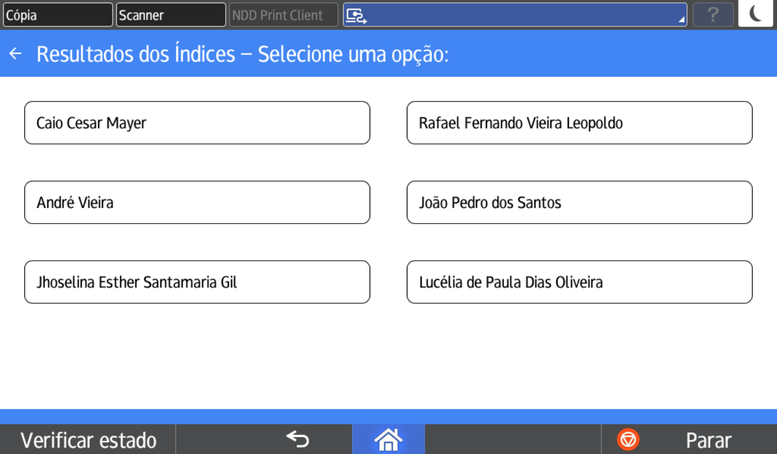Switch to the Scanner tab
This screenshot has width=777, height=454.
coord(170,15)
